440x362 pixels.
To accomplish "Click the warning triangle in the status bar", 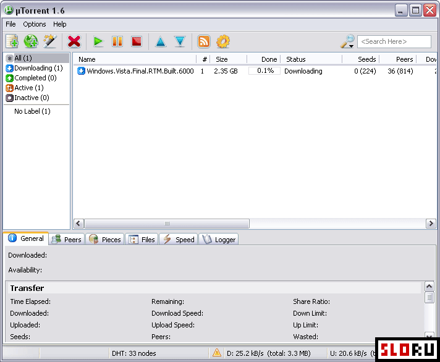I will pyautogui.click(x=217, y=353).
